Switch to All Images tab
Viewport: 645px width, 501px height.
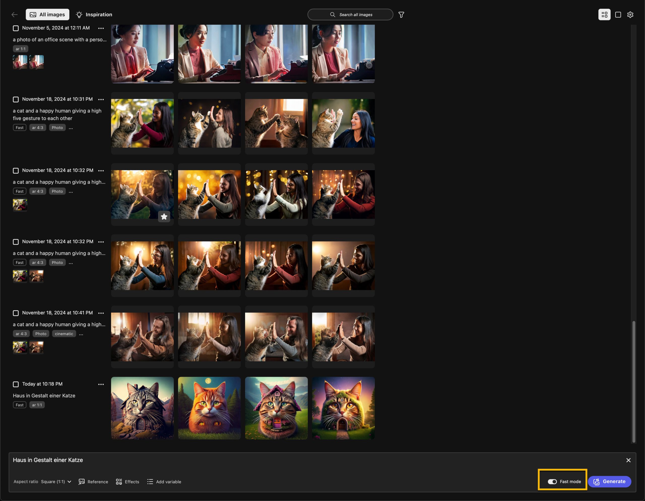[48, 14]
